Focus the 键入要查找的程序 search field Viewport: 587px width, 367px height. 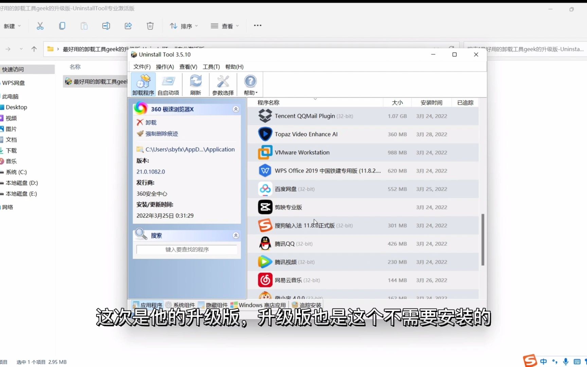[x=187, y=249]
